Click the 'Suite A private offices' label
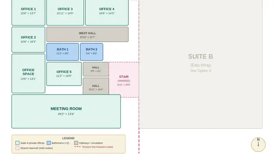The height and width of the screenshot is (154, 274). tap(33, 143)
